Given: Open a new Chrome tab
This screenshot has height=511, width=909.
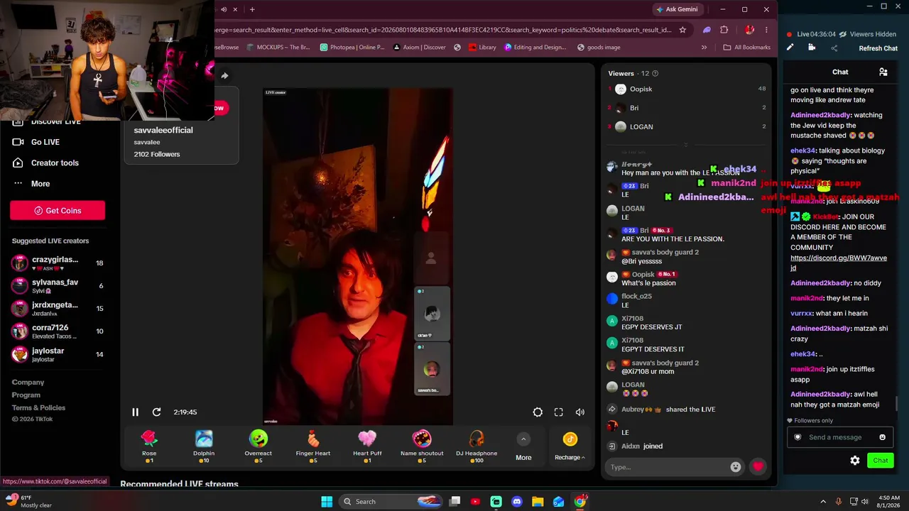Looking at the screenshot, I should pos(252,9).
